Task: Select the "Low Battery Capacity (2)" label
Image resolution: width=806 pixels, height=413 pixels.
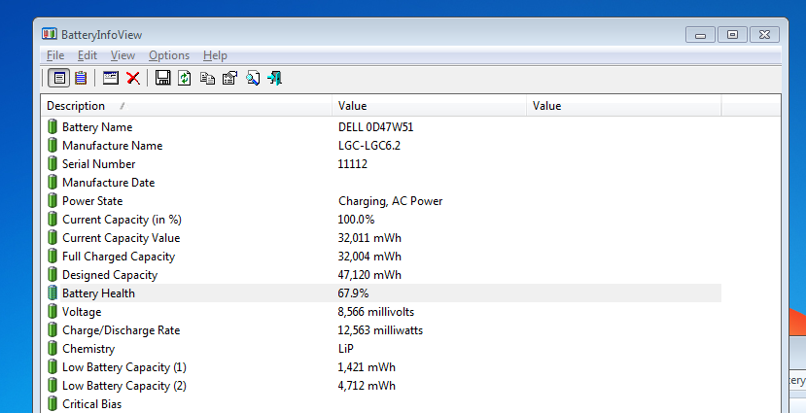Action: [124, 386]
